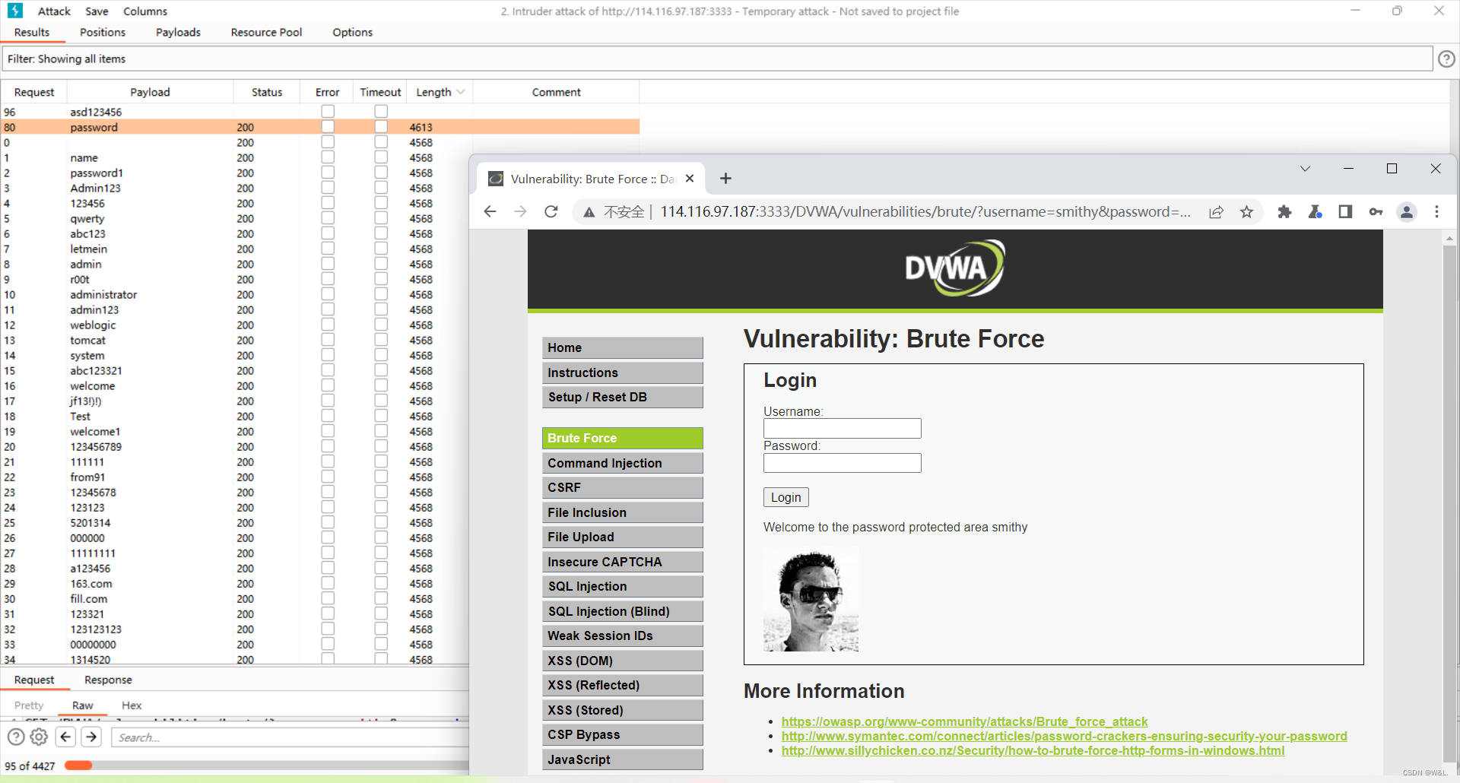Click the results filter bar
Screen dimensions: 1460x783
tap(717, 59)
